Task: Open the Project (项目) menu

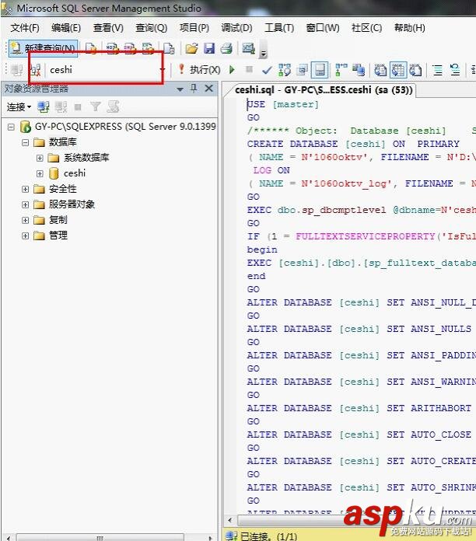Action: pyautogui.click(x=194, y=28)
